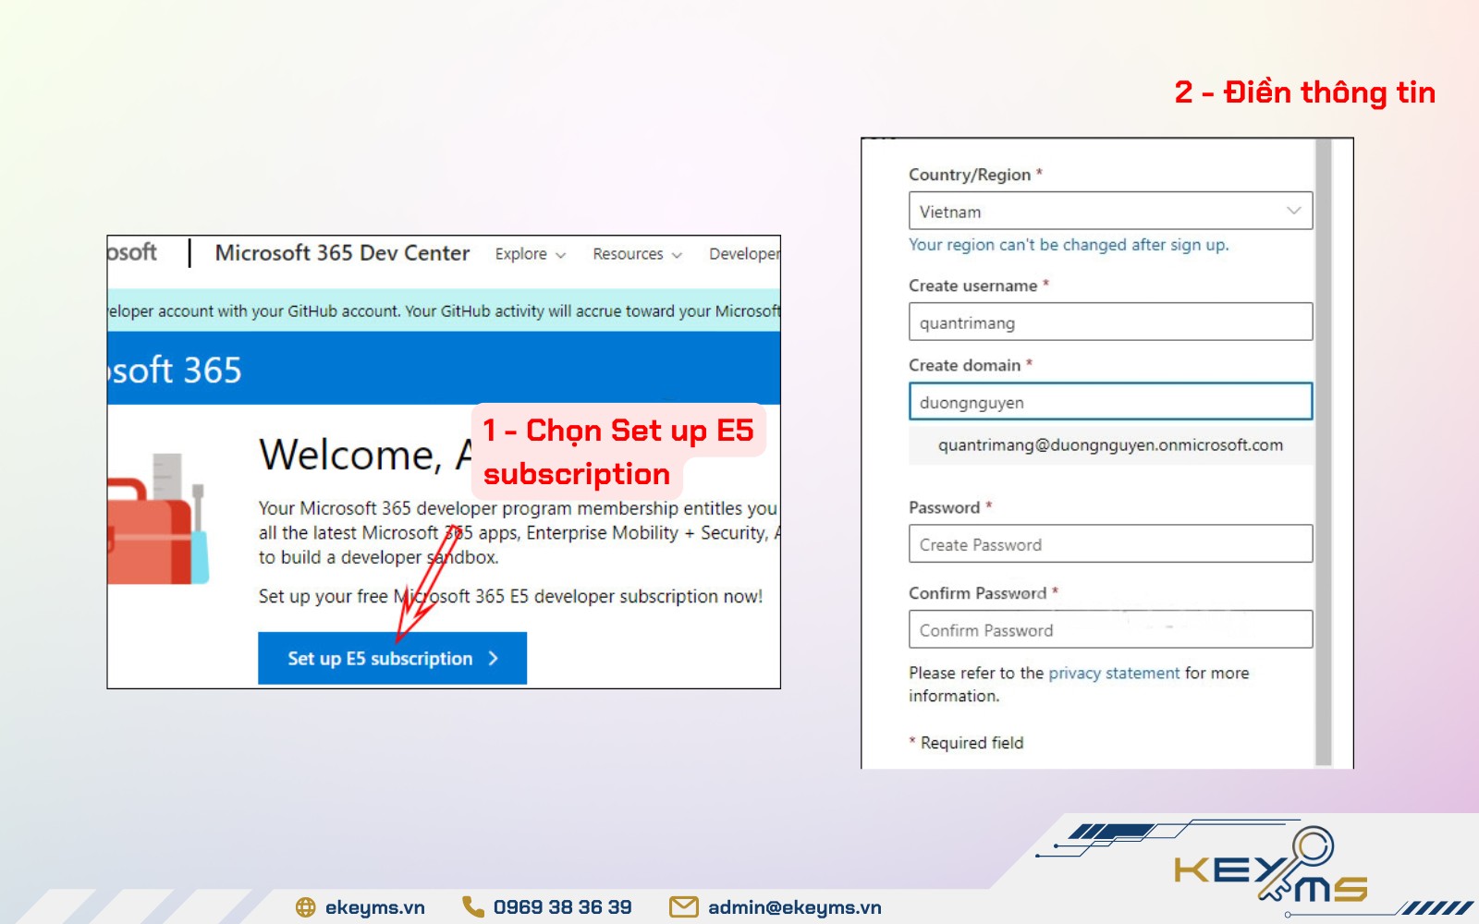Click the Explore menu chevron
The image size is (1479, 924).
pyautogui.click(x=560, y=255)
